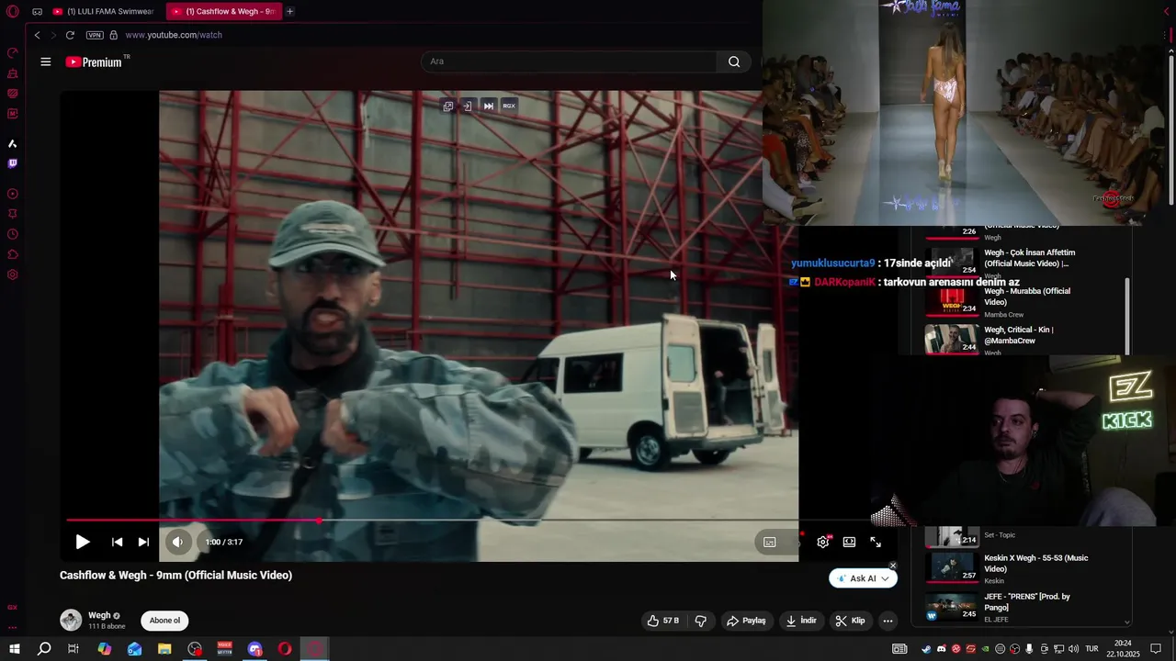This screenshot has height=661, width=1176.
Task: Open taskbar clock showing 20:24
Action: tap(1123, 649)
